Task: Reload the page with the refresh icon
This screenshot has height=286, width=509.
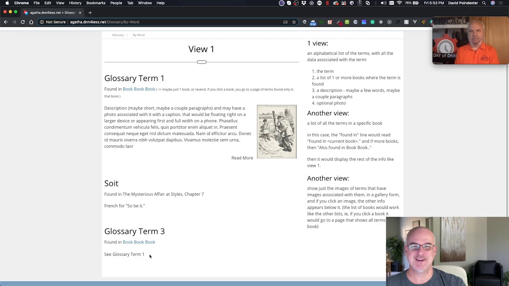Action: coord(23,22)
